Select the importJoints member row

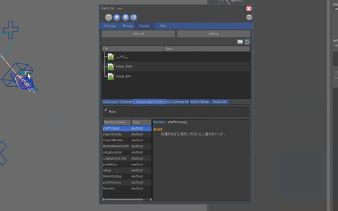(127, 134)
